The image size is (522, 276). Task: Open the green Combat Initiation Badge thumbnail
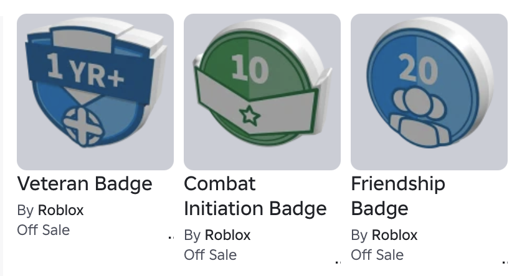point(262,92)
